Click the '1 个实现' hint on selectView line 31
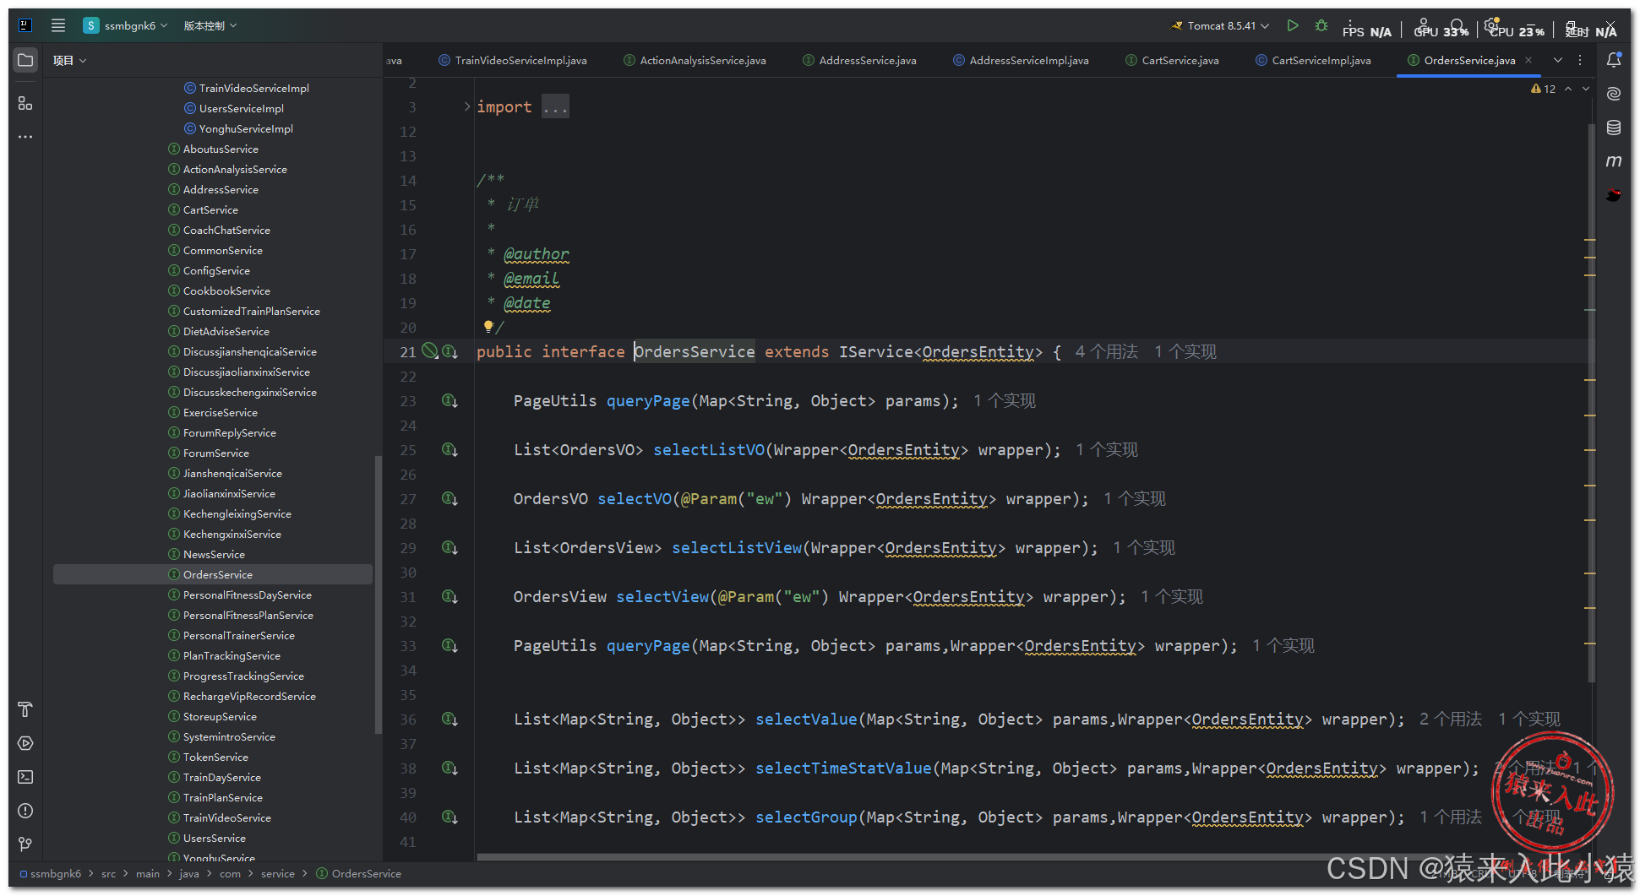Image resolution: width=1640 pixels, height=896 pixels. [x=1172, y=596]
